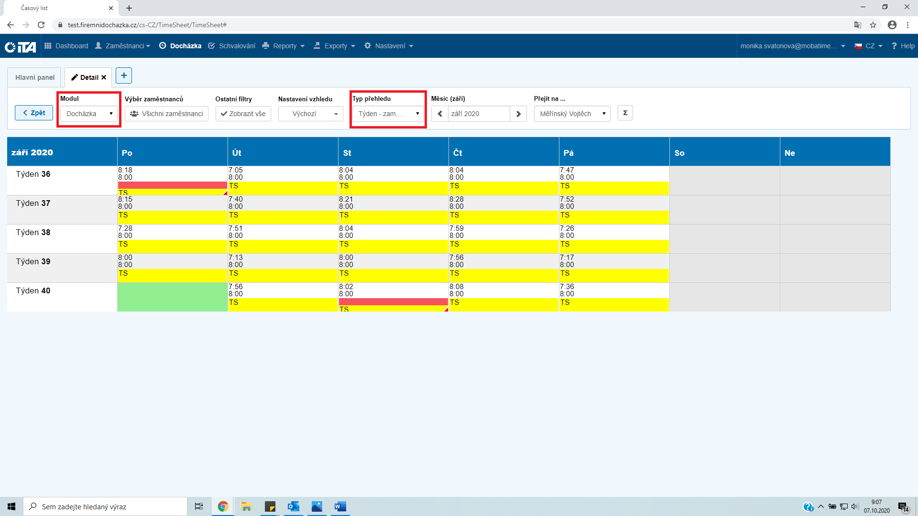Expand Typ přehledu dropdown
This screenshot has width=918, height=516.
pyautogui.click(x=388, y=114)
